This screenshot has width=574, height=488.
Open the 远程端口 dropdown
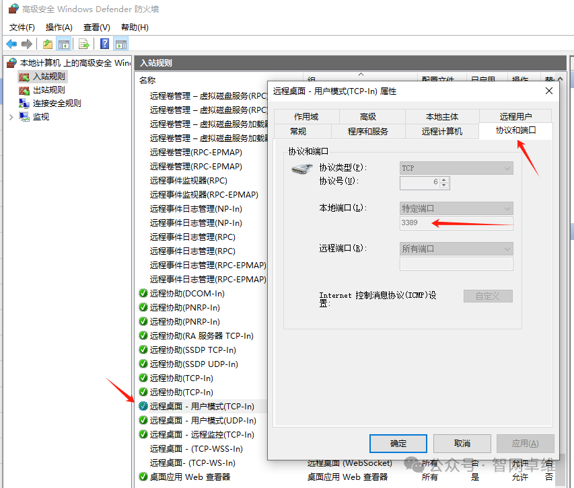[456, 249]
